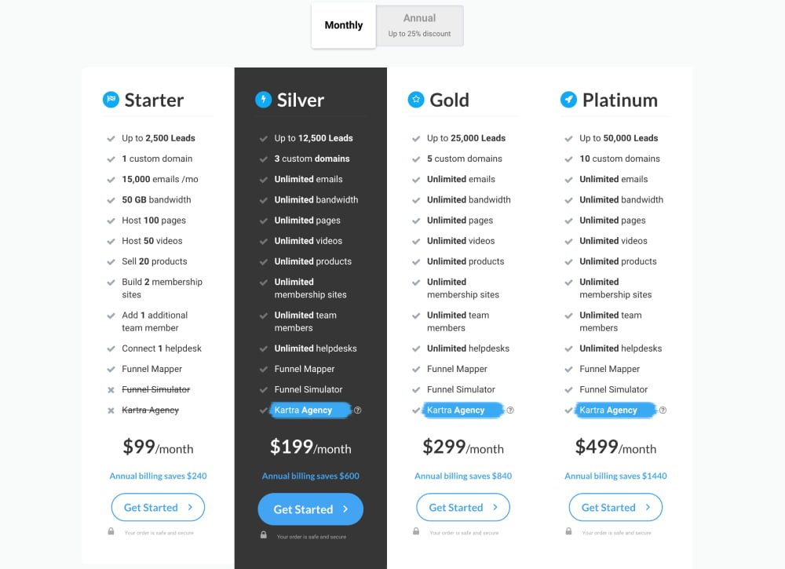Viewport: 785px width, 569px height.
Task: Click the Gold plan star icon
Action: coord(416,100)
